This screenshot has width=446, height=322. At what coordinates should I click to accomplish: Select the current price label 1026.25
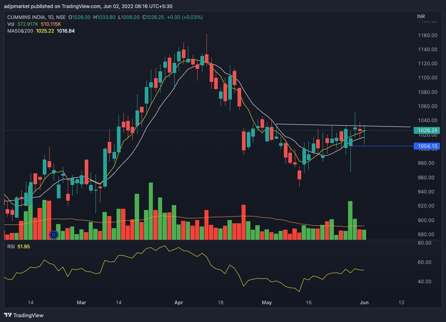(427, 131)
